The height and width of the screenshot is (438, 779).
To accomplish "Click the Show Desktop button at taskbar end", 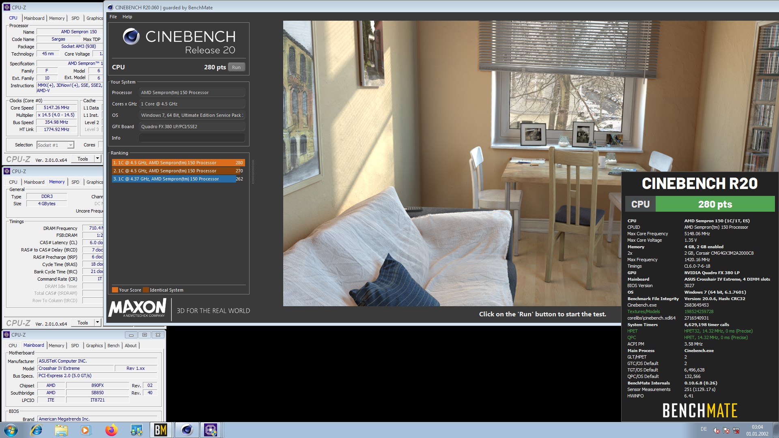I will pos(776,430).
